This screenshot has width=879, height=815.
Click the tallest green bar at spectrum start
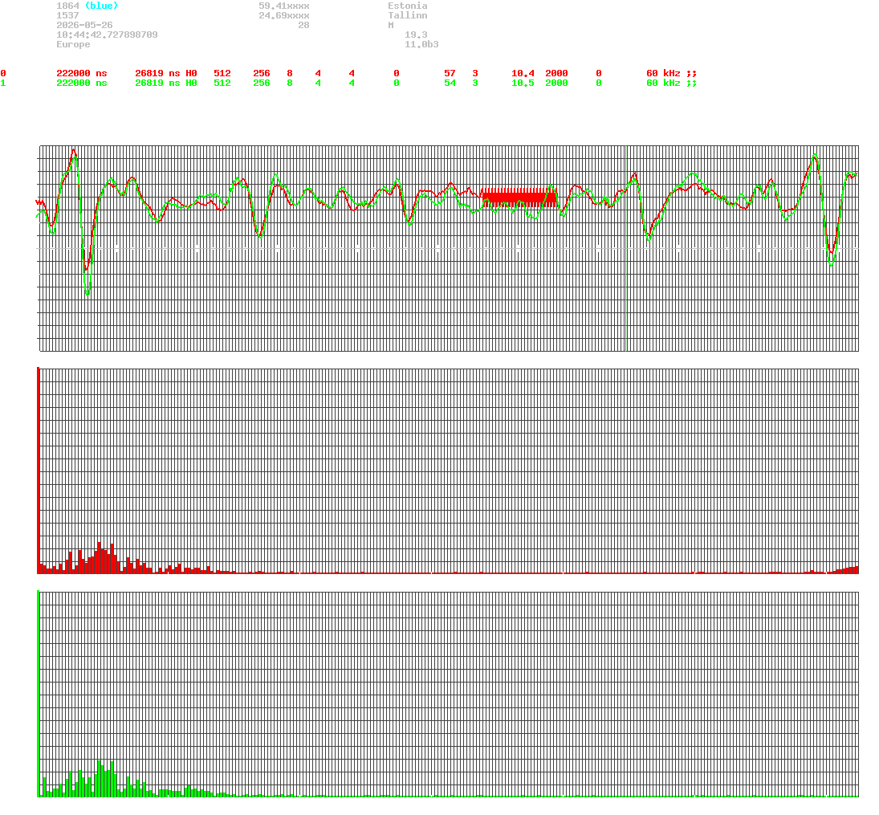click(x=38, y=693)
